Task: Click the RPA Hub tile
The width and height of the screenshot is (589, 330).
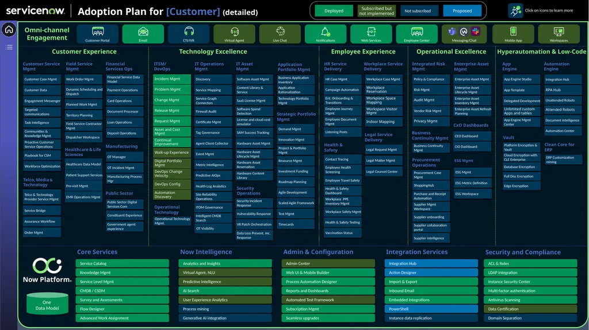Action: click(563, 90)
